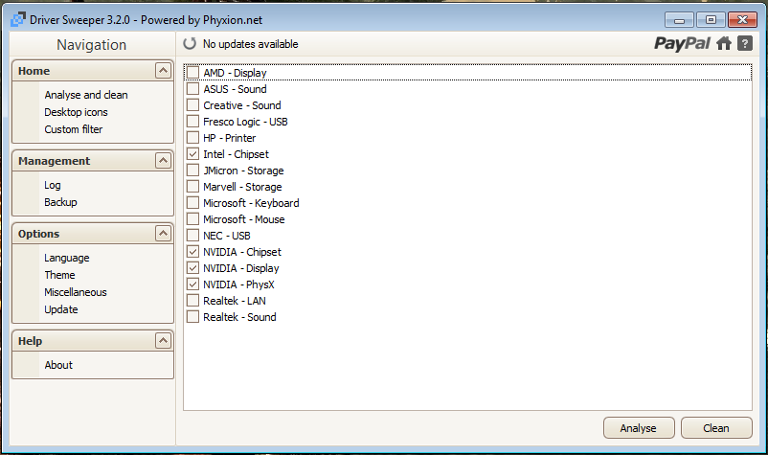Image resolution: width=768 pixels, height=455 pixels.
Task: Select the Microsoft - Keyboard list entry
Action: tap(251, 203)
